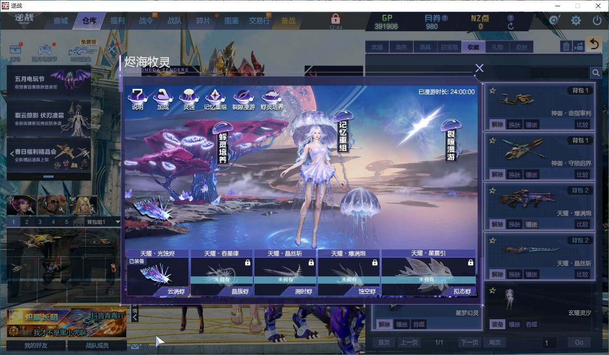The height and width of the screenshot is (355, 609).
Task: Open 记忆重组 in the dialog's top icon row
Action: coord(215,99)
